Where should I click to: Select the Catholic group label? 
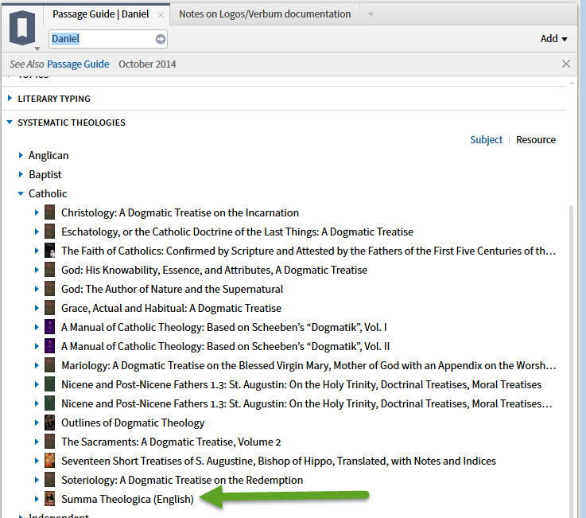[x=48, y=193]
